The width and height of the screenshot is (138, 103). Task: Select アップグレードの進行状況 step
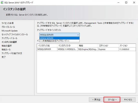[x=12, y=53]
